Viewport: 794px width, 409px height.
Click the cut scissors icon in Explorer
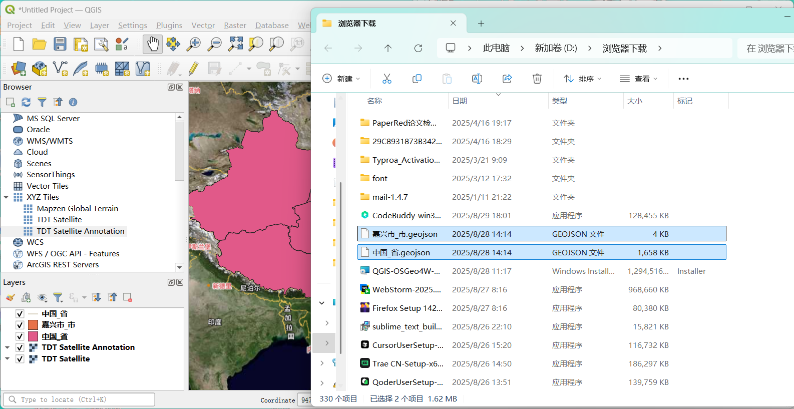[386, 79]
